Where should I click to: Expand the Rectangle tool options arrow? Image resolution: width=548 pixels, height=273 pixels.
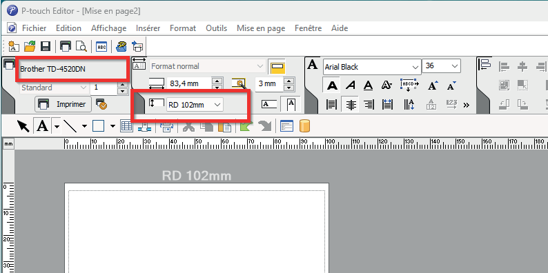pos(112,126)
